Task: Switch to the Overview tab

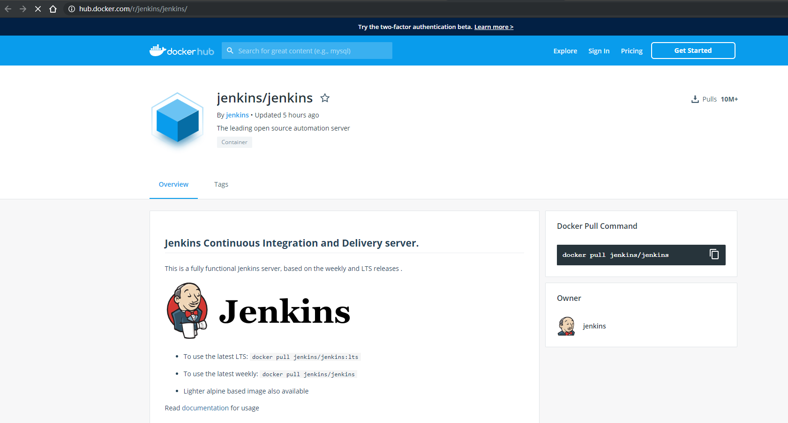Action: click(x=173, y=184)
